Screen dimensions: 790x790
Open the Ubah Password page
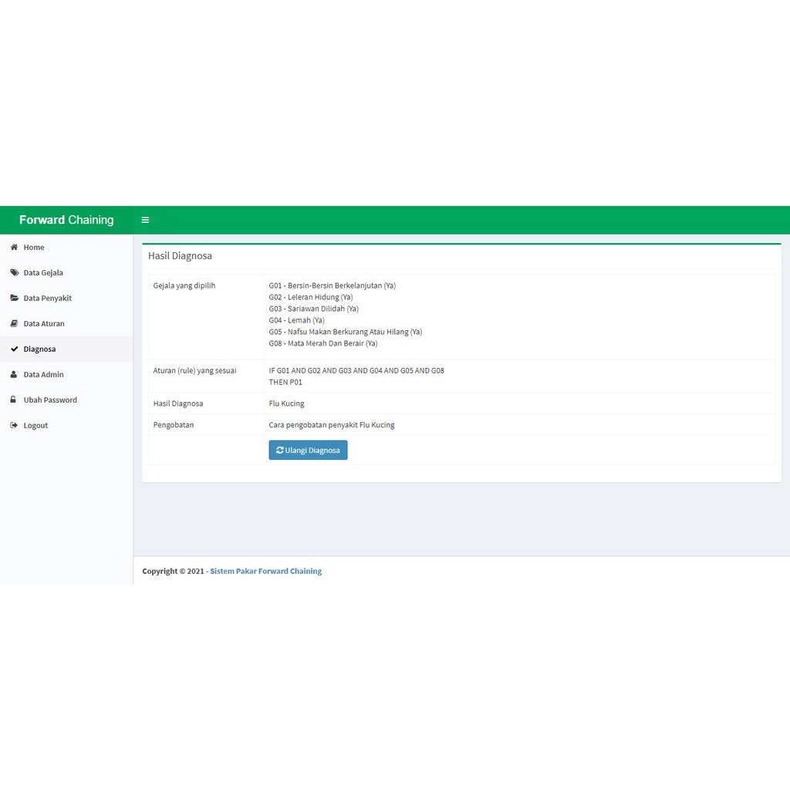point(50,400)
